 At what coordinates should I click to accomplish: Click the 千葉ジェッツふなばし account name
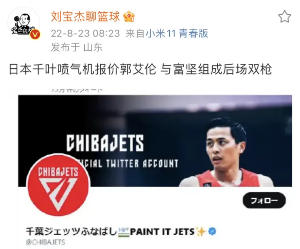click(x=71, y=232)
